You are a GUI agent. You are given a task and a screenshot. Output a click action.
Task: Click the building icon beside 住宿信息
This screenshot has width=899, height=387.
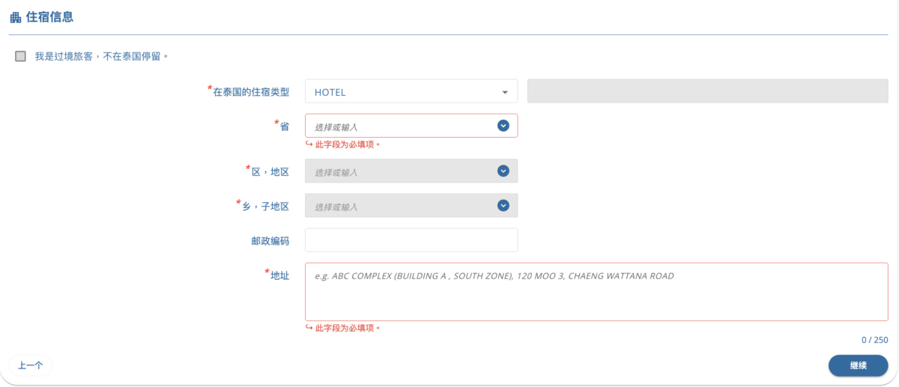coord(15,17)
